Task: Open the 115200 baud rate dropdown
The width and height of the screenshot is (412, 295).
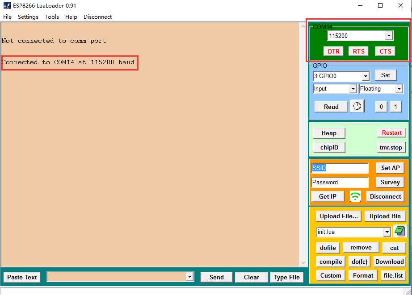Action: [390, 35]
